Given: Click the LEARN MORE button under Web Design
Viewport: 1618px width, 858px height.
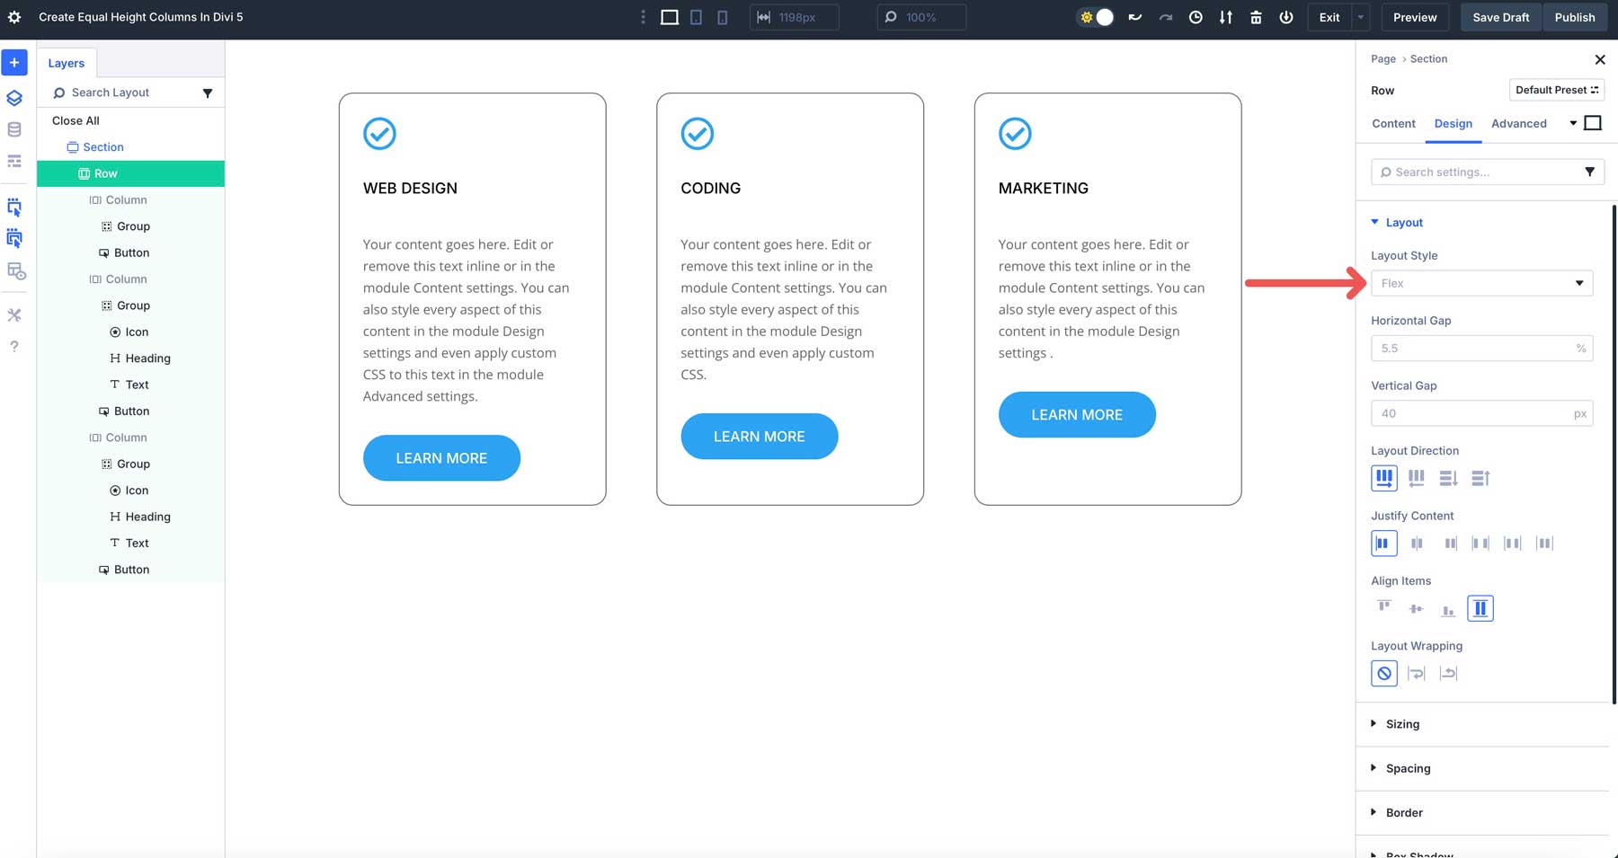Looking at the screenshot, I should coord(441,458).
